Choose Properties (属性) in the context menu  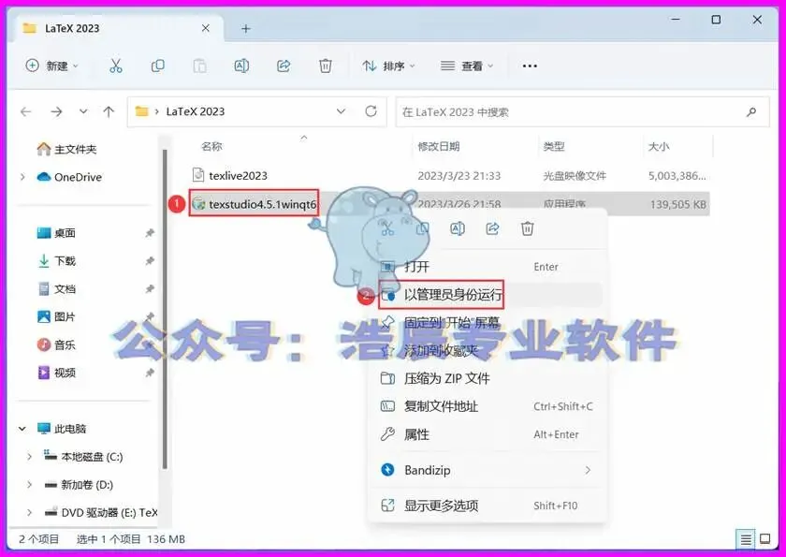[x=488, y=434]
